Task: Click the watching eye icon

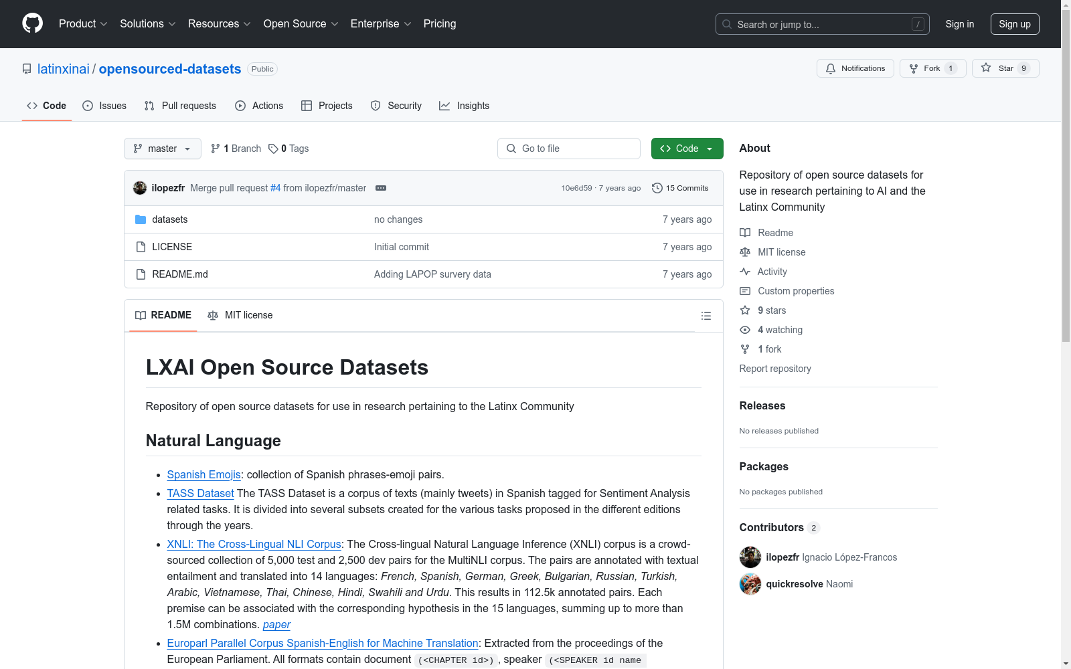Action: (745, 330)
